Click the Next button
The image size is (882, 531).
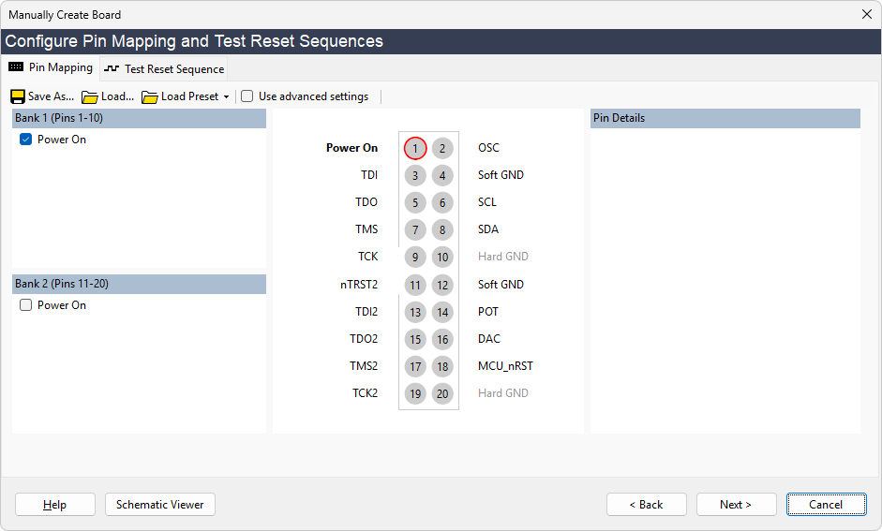coord(736,505)
